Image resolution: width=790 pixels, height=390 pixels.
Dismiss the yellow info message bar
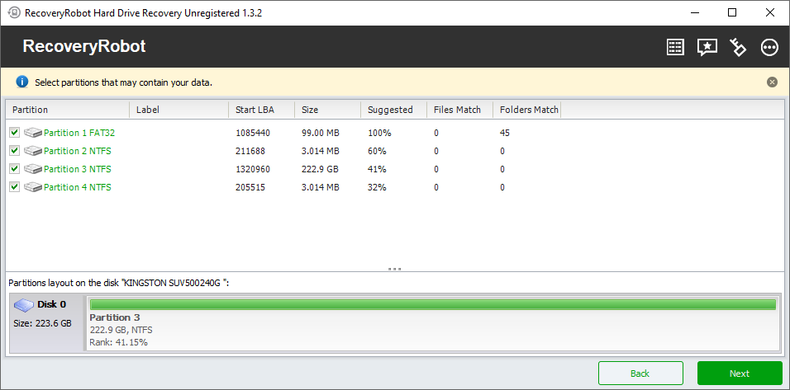[772, 82]
